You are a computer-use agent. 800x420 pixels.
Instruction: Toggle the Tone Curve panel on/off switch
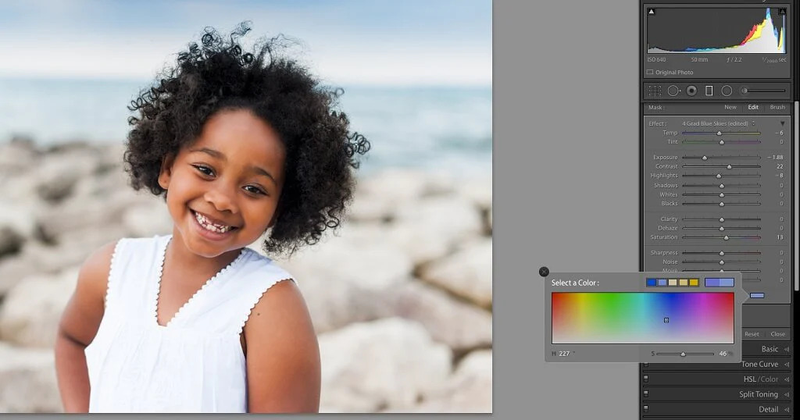pos(646,364)
